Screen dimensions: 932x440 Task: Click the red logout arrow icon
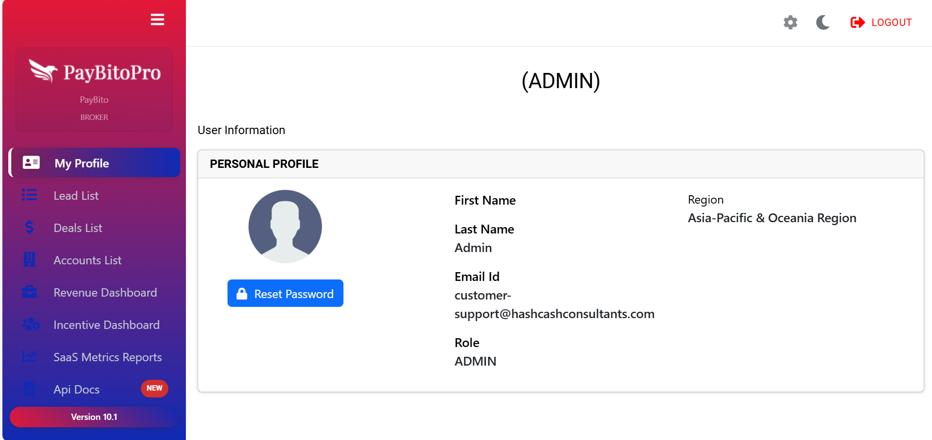pyautogui.click(x=857, y=23)
